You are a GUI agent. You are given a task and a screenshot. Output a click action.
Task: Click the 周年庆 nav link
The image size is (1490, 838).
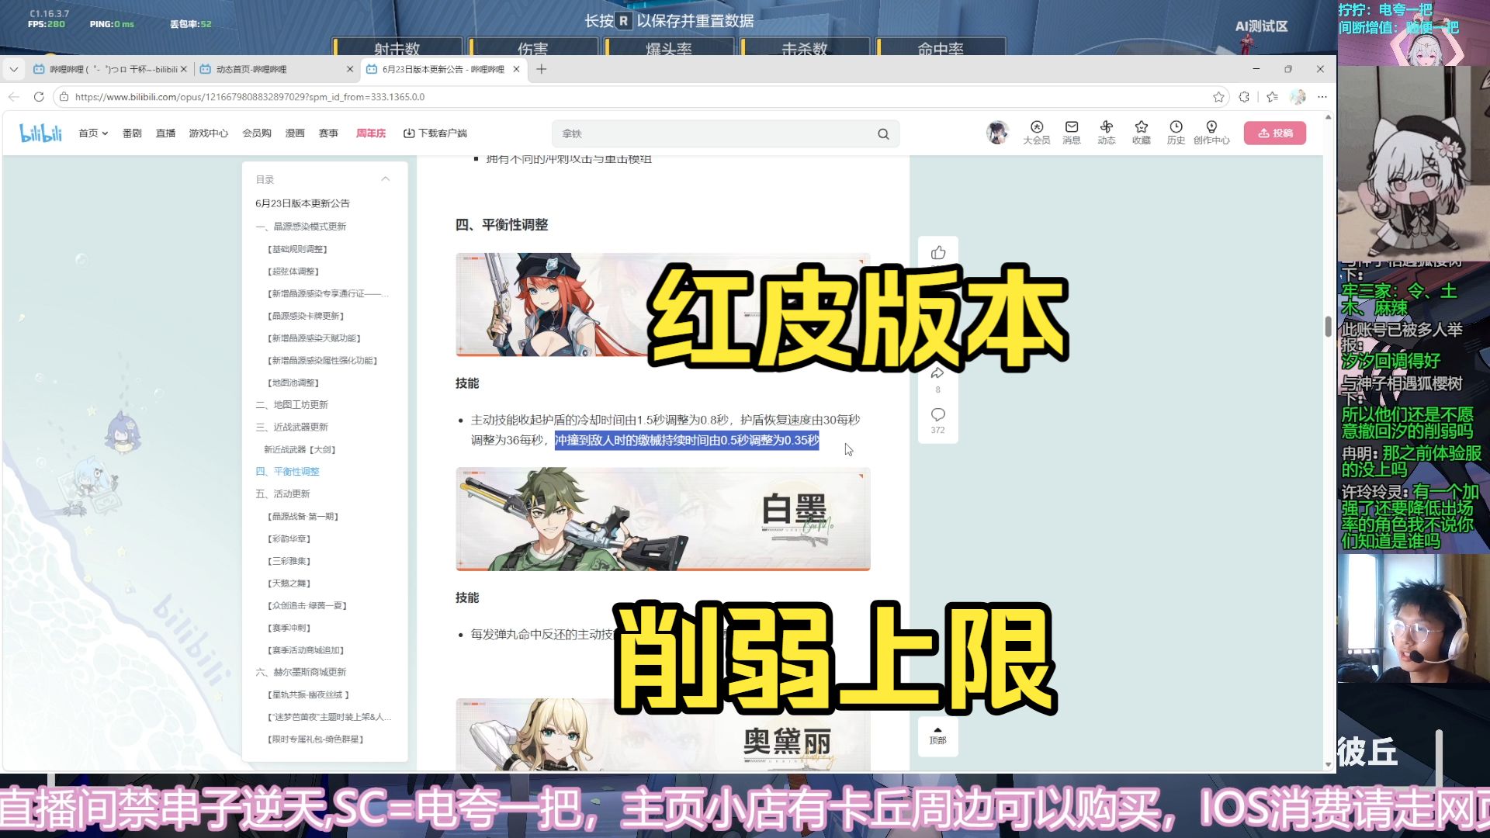coord(371,133)
